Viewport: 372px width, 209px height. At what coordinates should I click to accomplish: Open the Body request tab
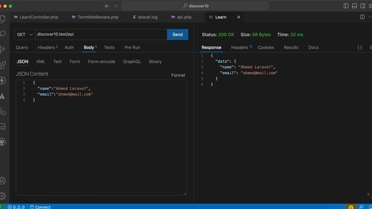click(90, 48)
